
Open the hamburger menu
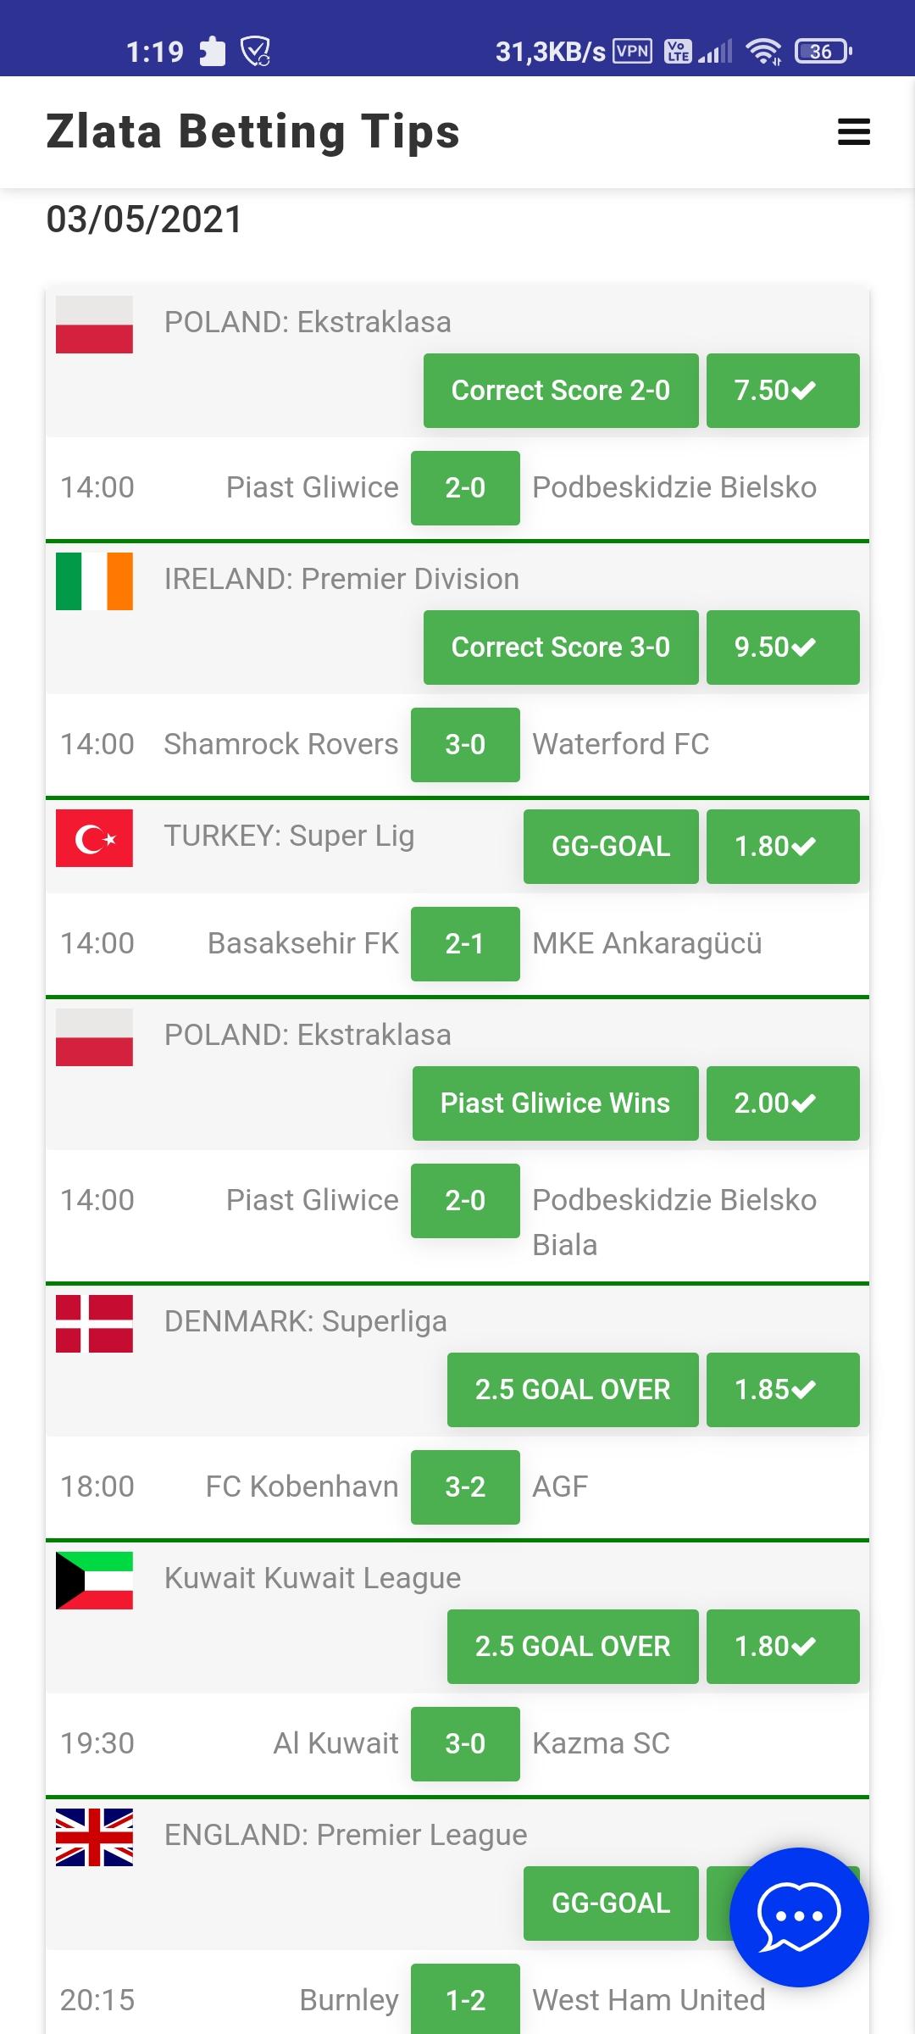[x=853, y=132]
